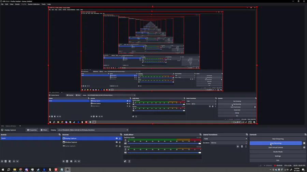The width and height of the screenshot is (307, 172).
Task: Enable Studio Mode
Action: coord(278,152)
